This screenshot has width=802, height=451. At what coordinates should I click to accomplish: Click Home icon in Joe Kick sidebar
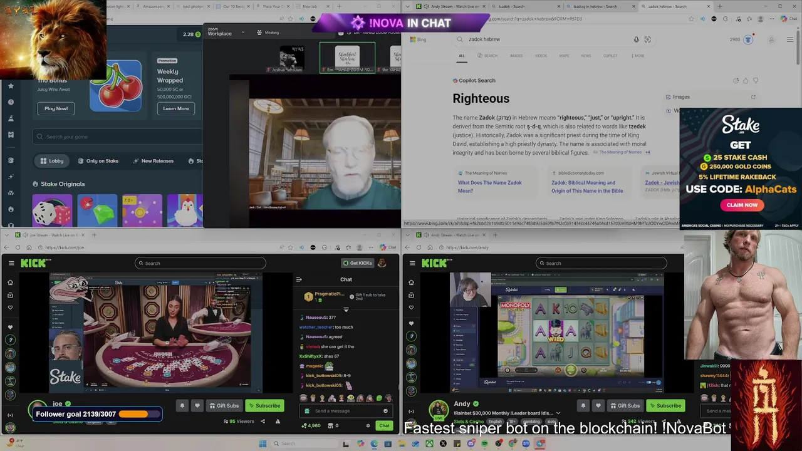pos(10,283)
